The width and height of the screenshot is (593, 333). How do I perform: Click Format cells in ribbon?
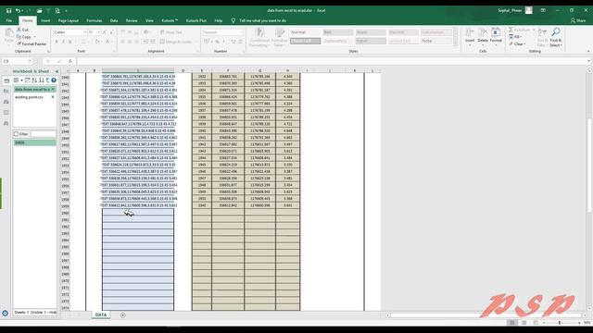point(496,37)
